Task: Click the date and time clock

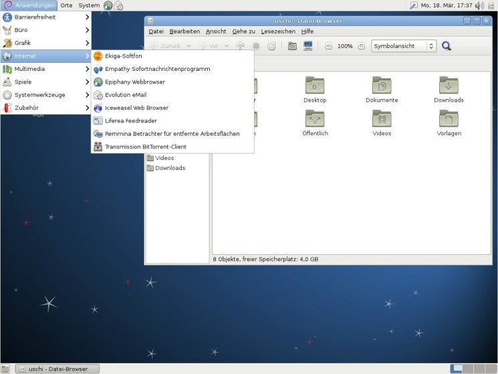Action: (x=447, y=5)
